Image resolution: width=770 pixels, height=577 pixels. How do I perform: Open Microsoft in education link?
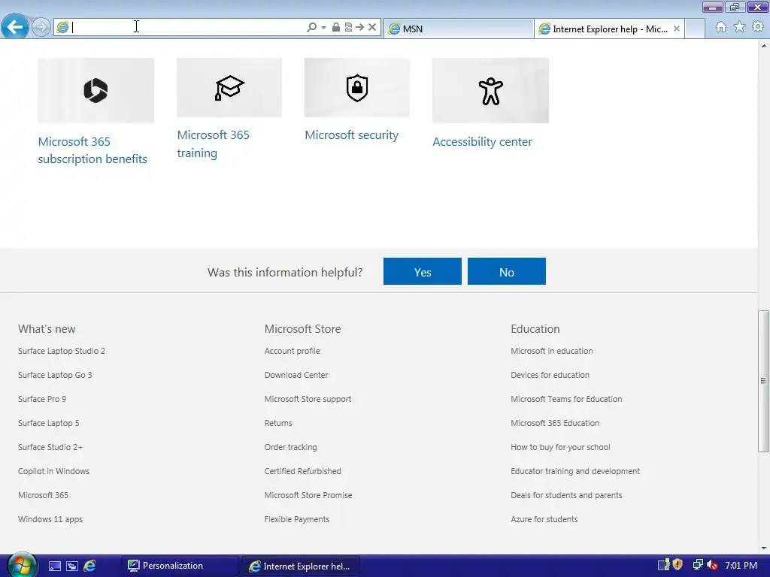551,351
